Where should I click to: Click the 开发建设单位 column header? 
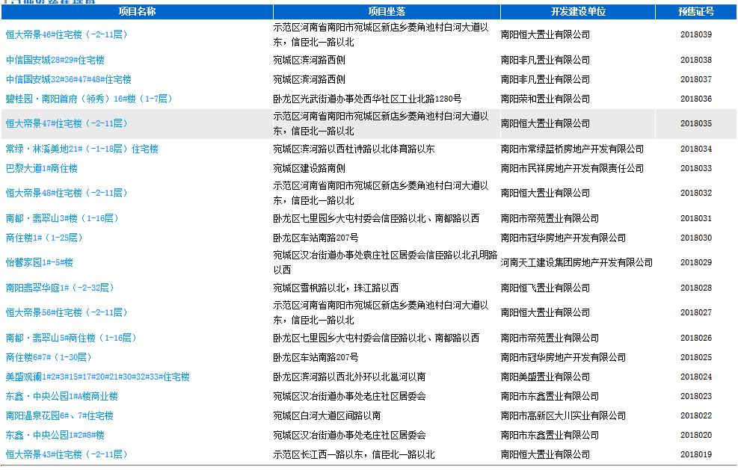pyautogui.click(x=578, y=11)
